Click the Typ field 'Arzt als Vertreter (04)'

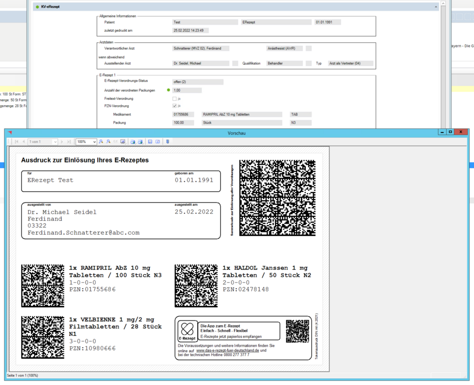(351, 63)
